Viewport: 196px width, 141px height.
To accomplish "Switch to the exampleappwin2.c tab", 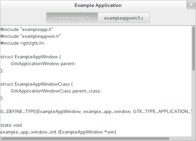I will tap(72, 18).
